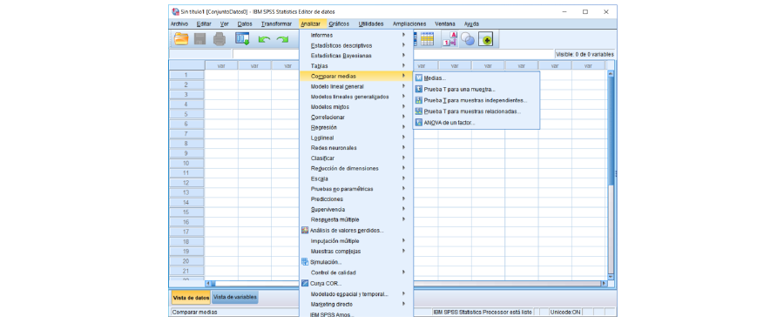Click the Curva COR menu icon
784x323 pixels.
click(x=305, y=283)
